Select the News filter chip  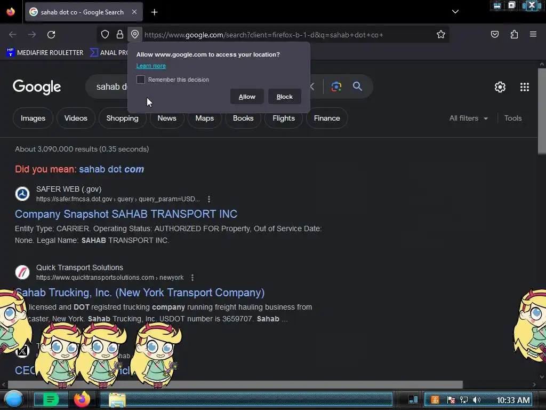[x=167, y=118]
